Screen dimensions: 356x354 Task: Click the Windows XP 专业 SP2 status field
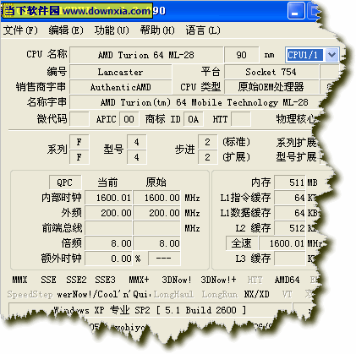(150, 310)
